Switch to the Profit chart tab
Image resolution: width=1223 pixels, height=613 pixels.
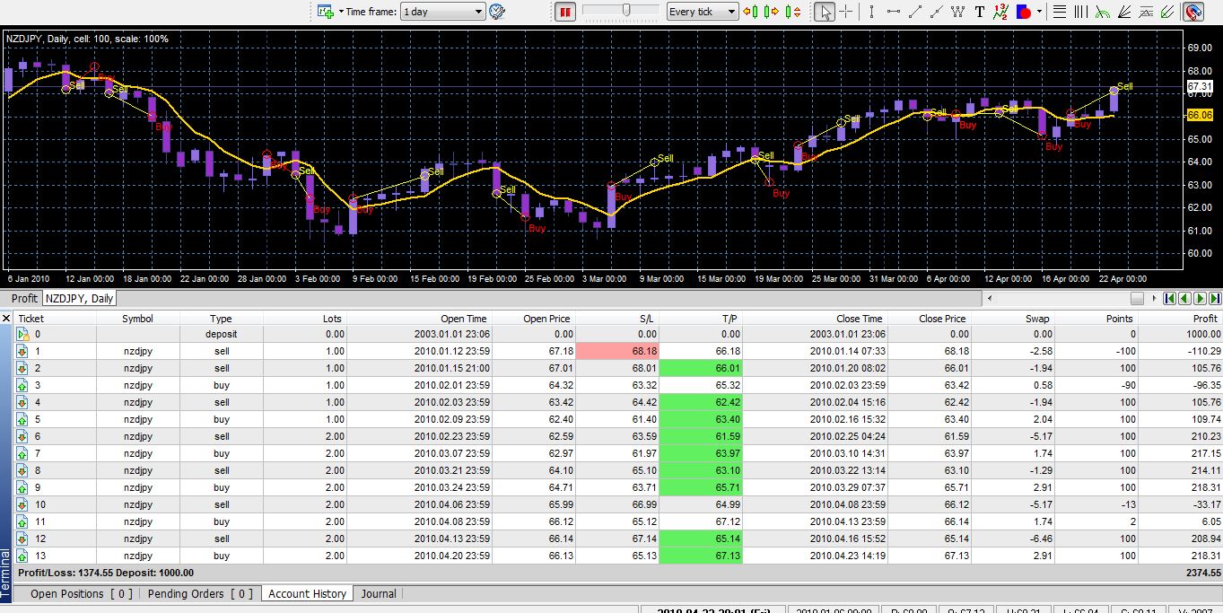click(24, 298)
